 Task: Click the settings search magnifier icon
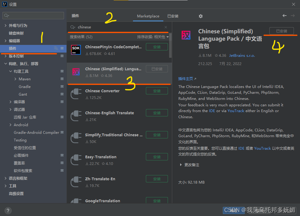(6, 16)
